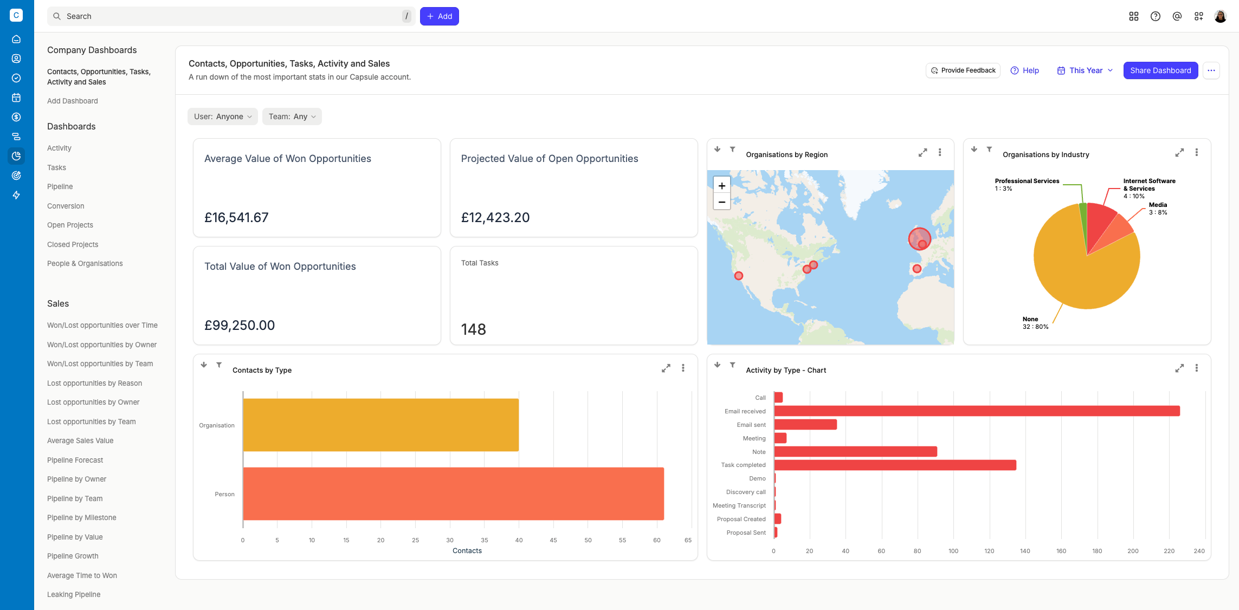1239x610 pixels.
Task: Click the Share Dashboard button
Action: click(x=1160, y=70)
